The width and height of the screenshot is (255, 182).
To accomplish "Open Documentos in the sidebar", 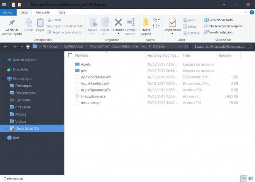I will pyautogui.click(x=25, y=93).
